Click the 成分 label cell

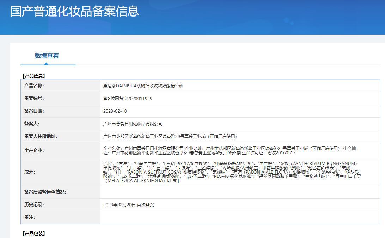click(60, 172)
